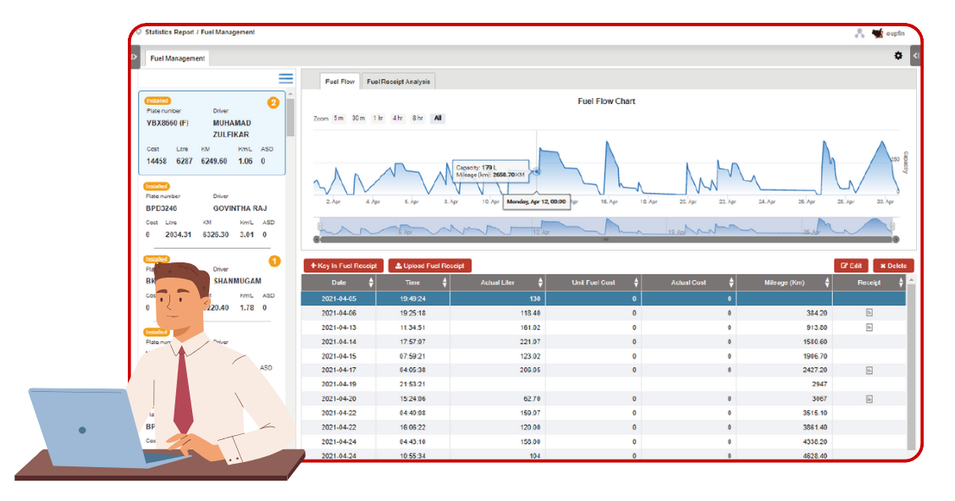The image size is (955, 501).
Task: Click the 2021-04-19 date cell
Action: 339,385
